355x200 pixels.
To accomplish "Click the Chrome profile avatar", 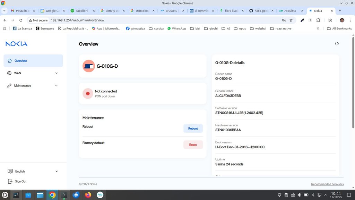I will pos(342,20).
